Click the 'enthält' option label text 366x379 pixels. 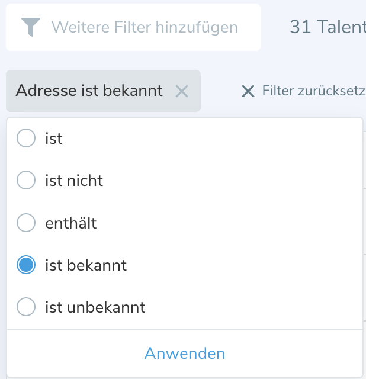[x=71, y=223]
